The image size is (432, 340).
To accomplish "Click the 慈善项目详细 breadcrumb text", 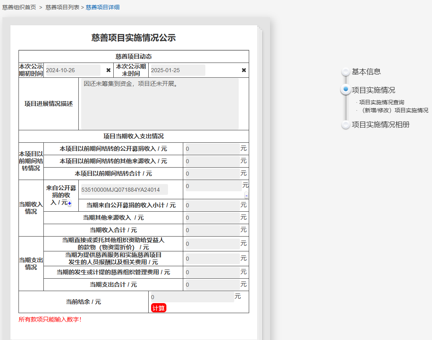I will pyautogui.click(x=102, y=7).
